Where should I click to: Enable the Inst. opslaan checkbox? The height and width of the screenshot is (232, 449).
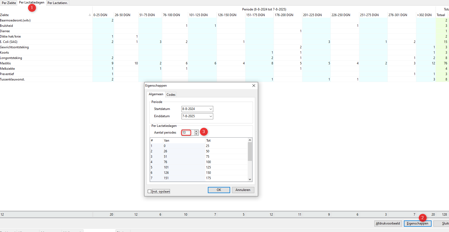[x=150, y=192]
